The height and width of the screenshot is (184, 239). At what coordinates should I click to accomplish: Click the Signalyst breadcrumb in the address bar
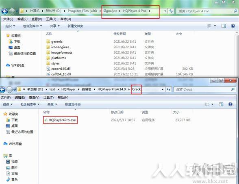click(110, 11)
